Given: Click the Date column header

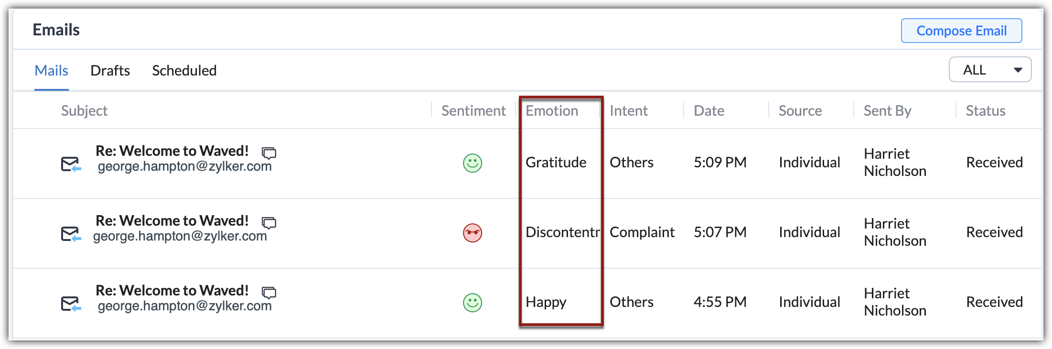Looking at the screenshot, I should (709, 111).
